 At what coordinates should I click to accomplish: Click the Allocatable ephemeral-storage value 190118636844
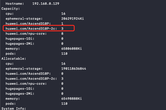point(74,69)
